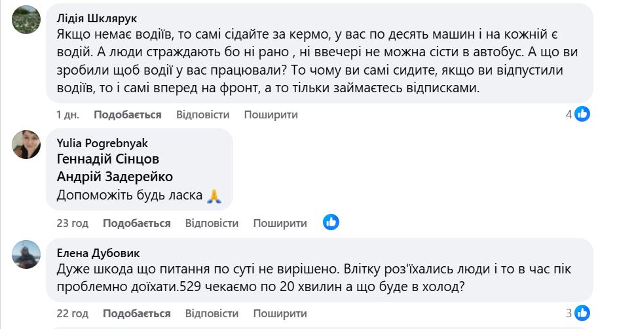The image size is (617, 329).
Task: Open Елена Дубовик's profile avatar
Action: pyautogui.click(x=26, y=254)
